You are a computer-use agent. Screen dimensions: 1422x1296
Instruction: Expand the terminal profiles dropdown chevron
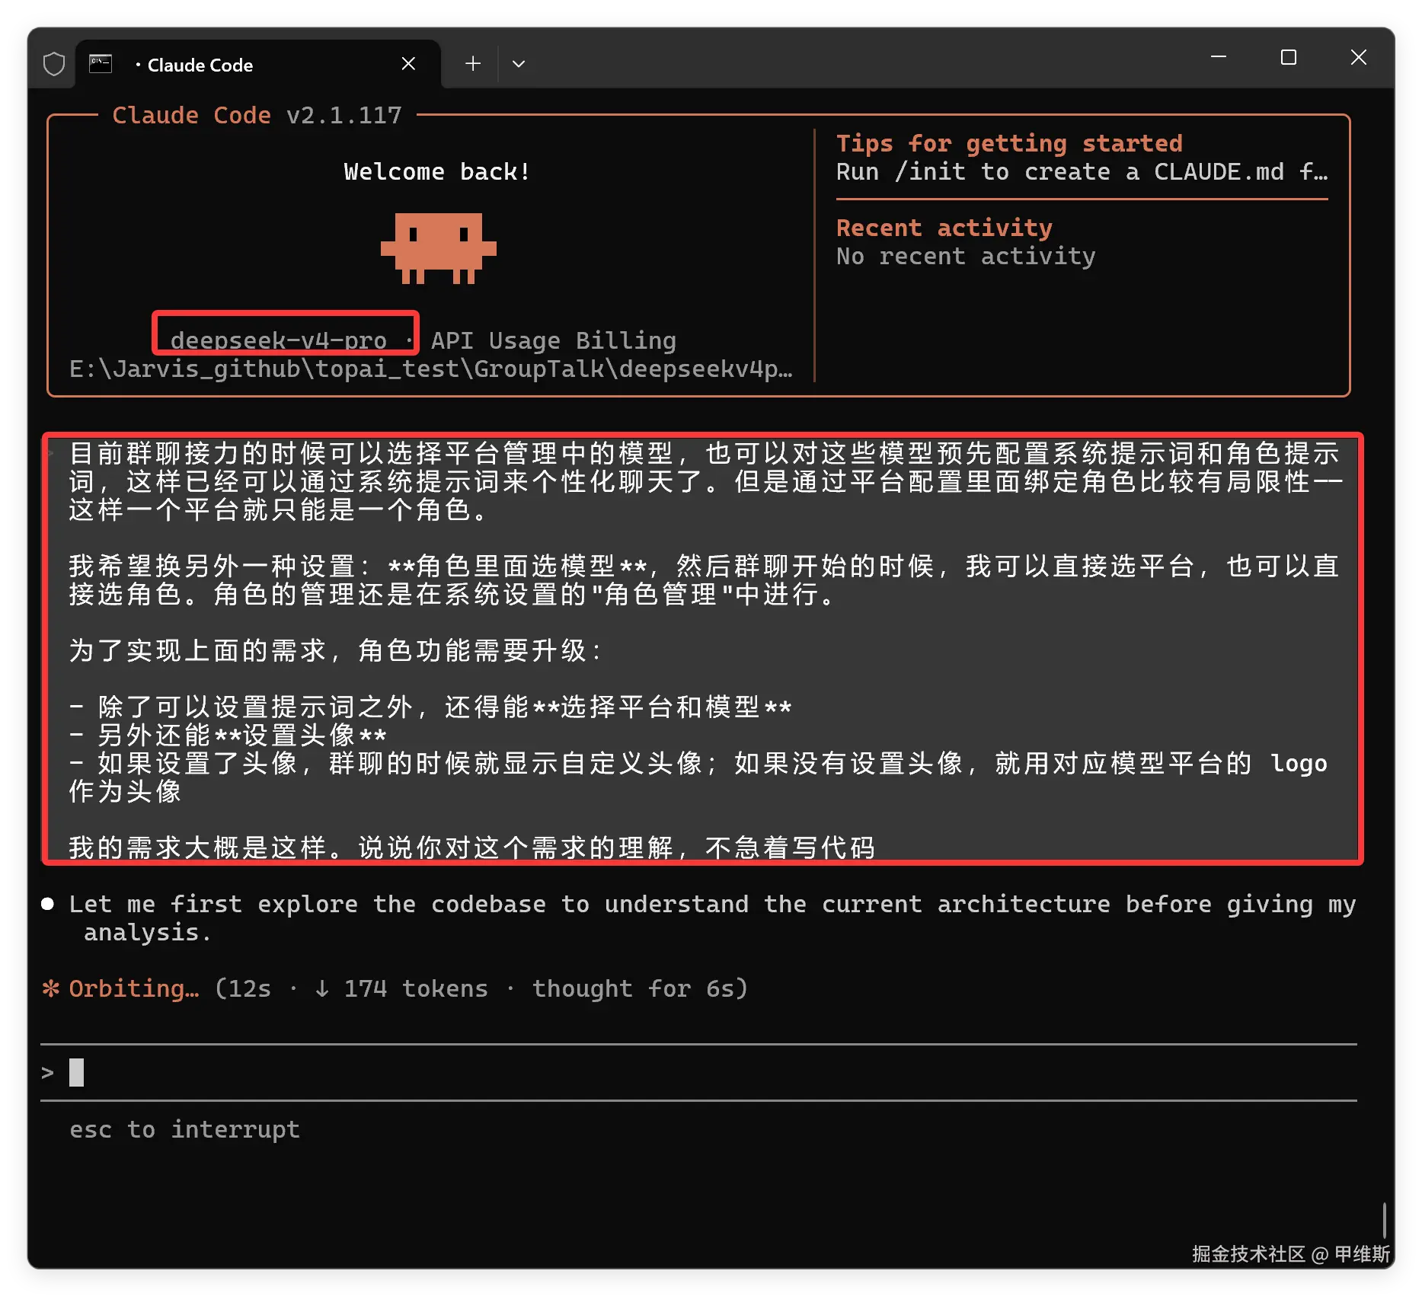tap(519, 64)
